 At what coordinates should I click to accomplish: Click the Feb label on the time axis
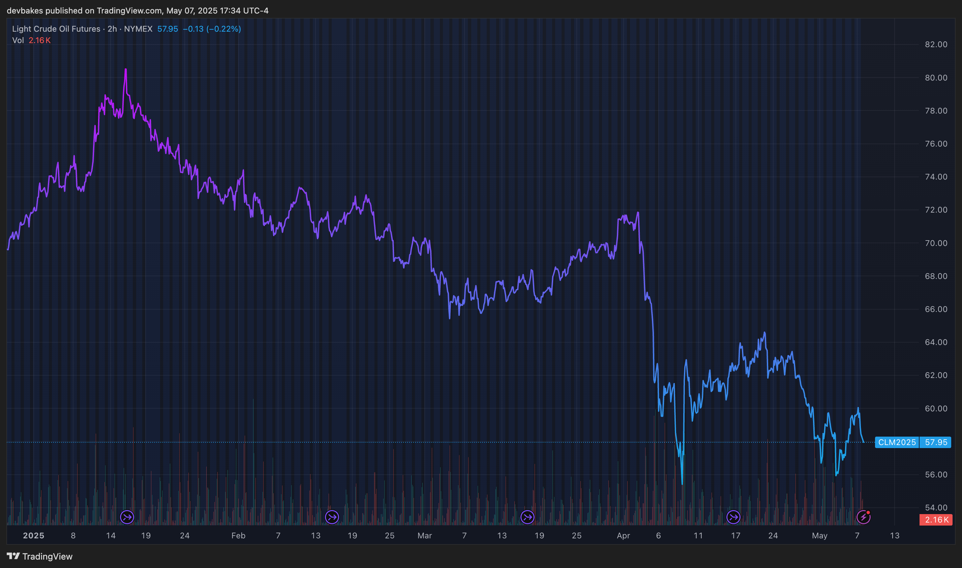pos(238,535)
